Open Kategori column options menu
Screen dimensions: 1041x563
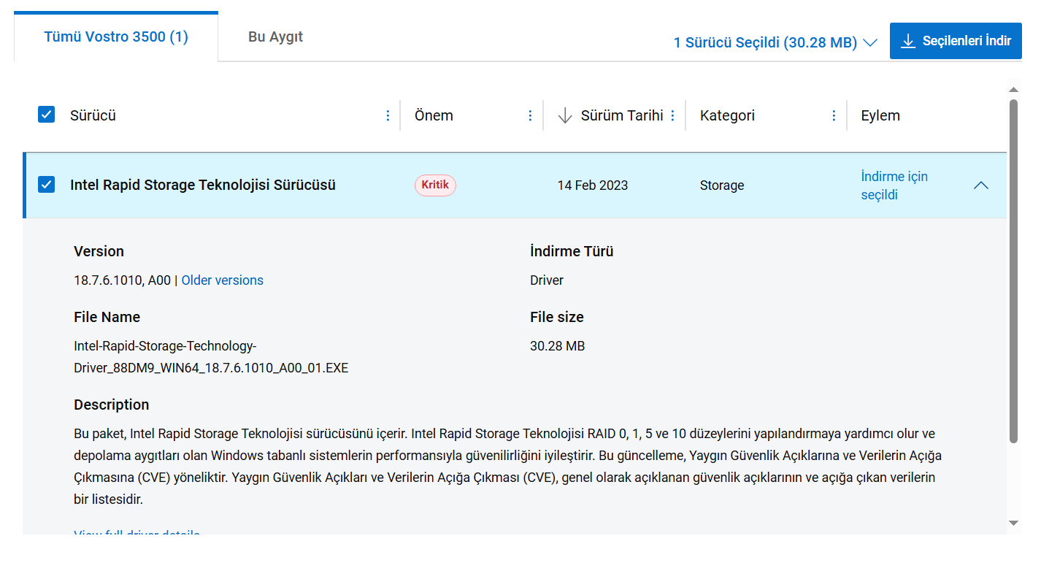tap(834, 115)
